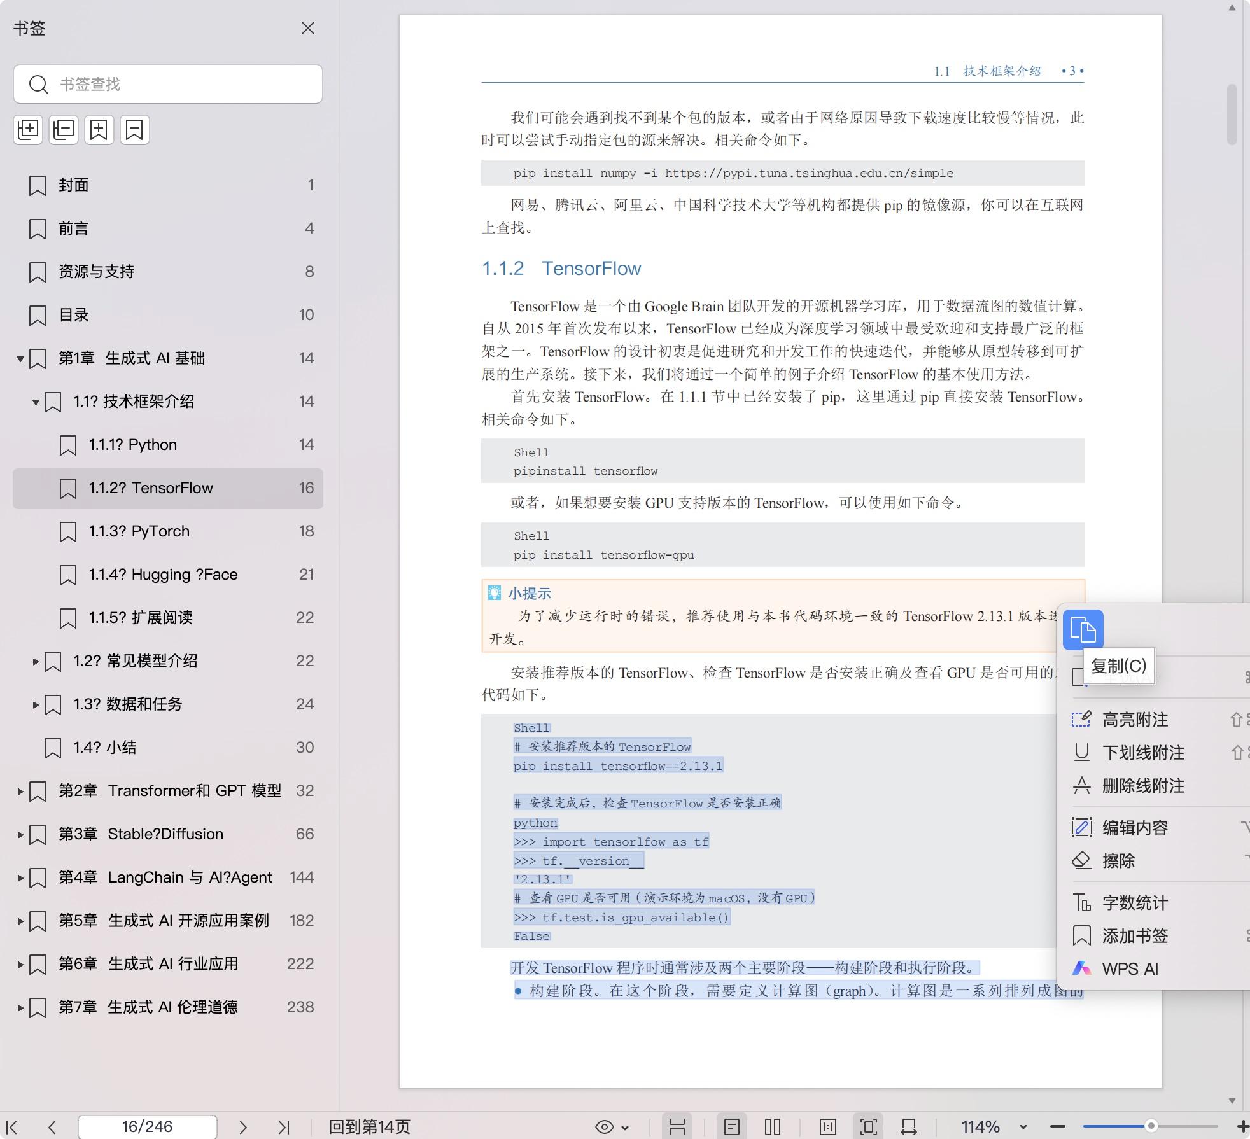The width and height of the screenshot is (1250, 1139).
Task: Click the bookmark icon beside 第3章 Stable Diffusion
Action: click(38, 835)
